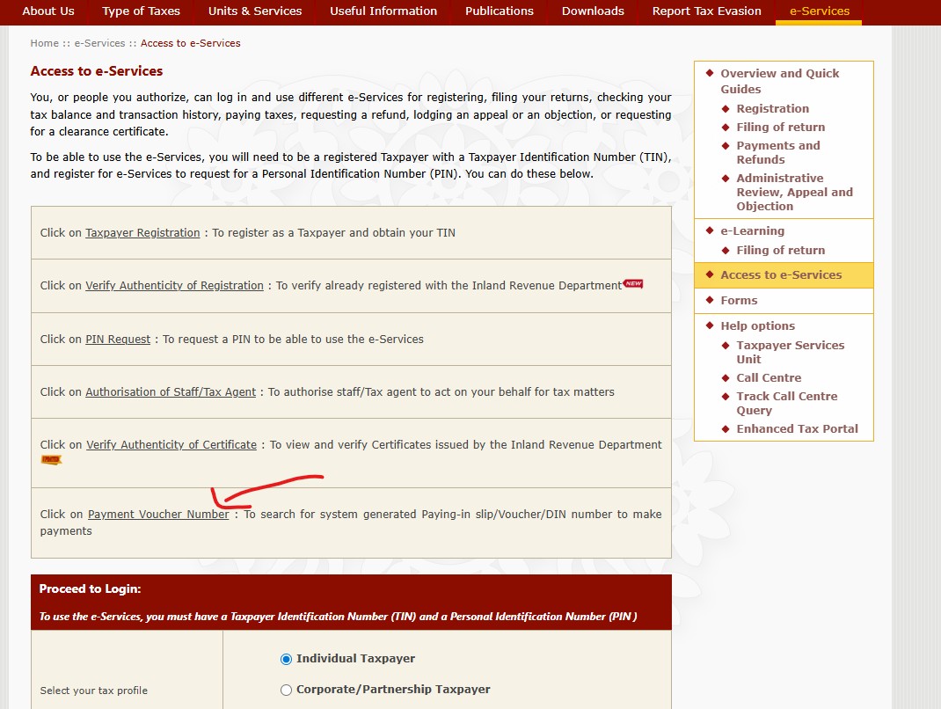
Task: Open the PIN Request link
Action: pyautogui.click(x=118, y=340)
